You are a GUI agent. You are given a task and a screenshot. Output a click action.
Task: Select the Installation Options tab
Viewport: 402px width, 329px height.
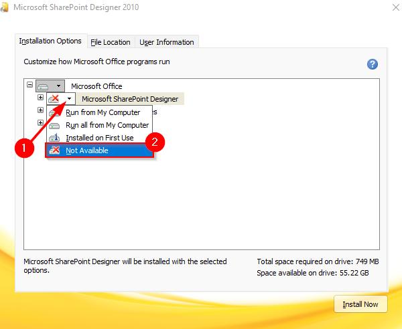pyautogui.click(x=50, y=41)
